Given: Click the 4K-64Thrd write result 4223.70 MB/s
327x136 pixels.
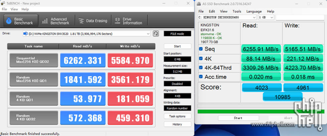Looking at the screenshot, I should tap(303, 68).
